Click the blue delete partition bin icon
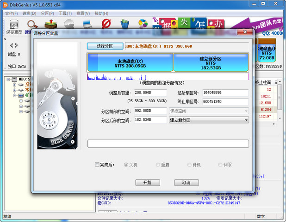286x222 pixels. [125, 24]
